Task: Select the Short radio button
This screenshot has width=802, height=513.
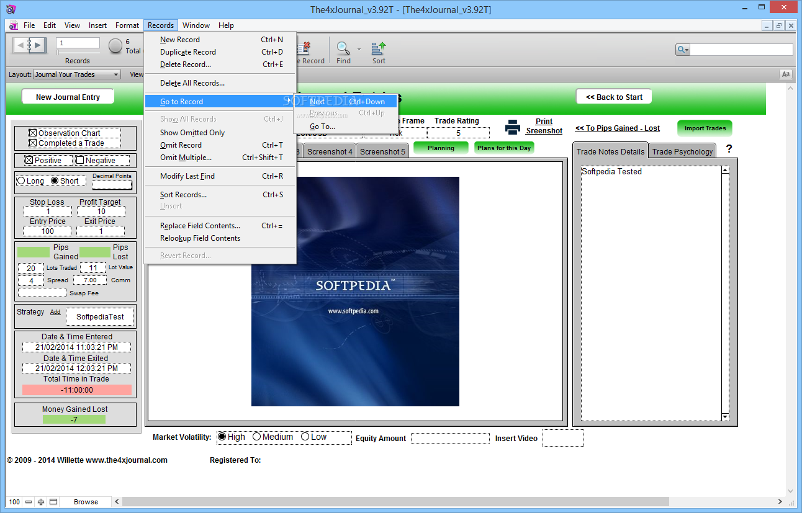Action: pos(55,181)
